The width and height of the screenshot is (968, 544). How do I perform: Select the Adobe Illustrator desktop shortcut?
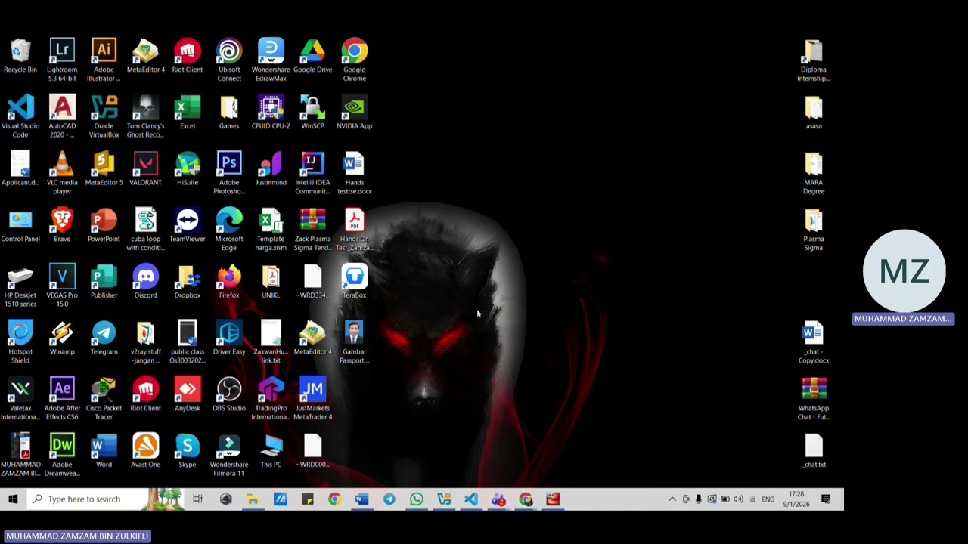104,60
